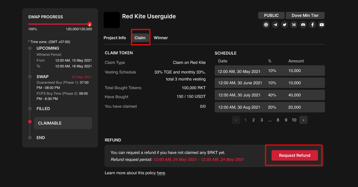Click the Amount column header

tap(296, 61)
